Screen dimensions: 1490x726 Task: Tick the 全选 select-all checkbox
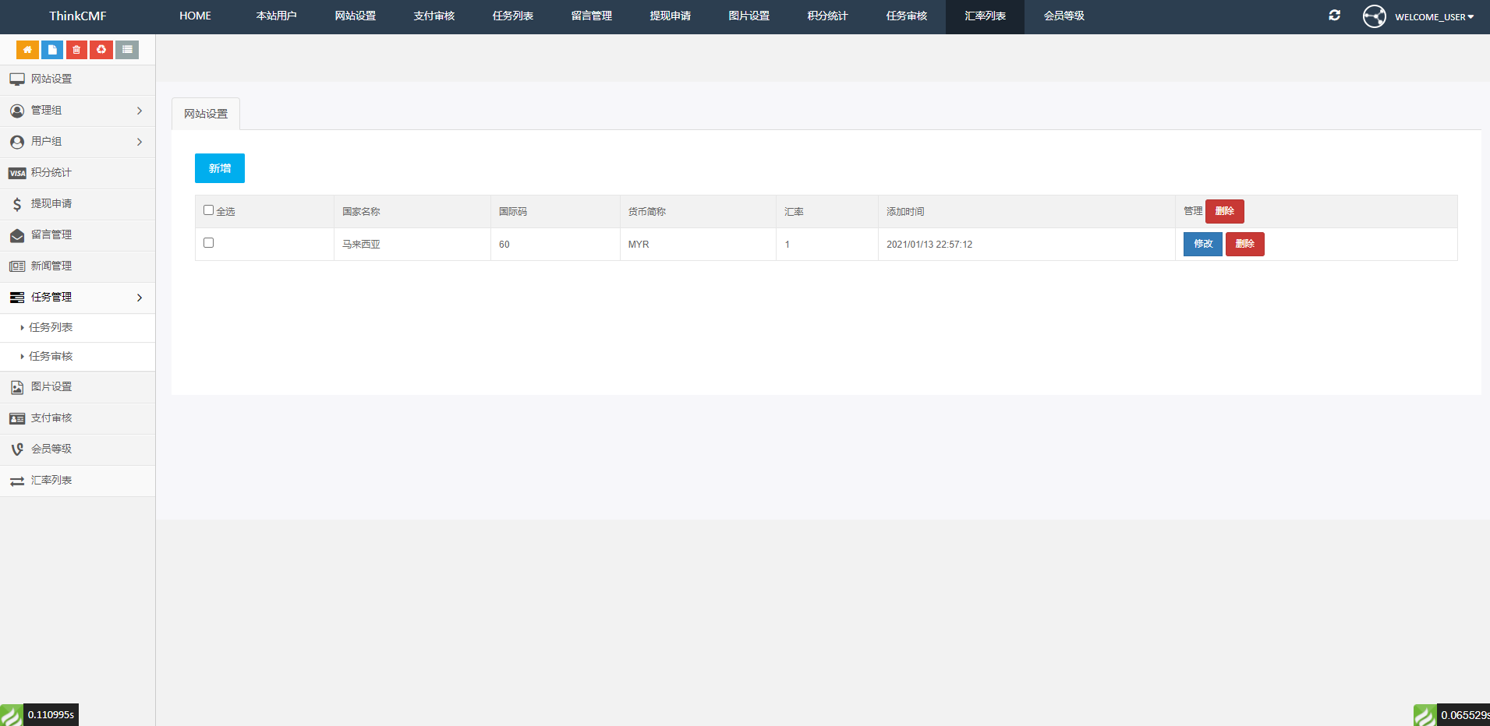(208, 210)
